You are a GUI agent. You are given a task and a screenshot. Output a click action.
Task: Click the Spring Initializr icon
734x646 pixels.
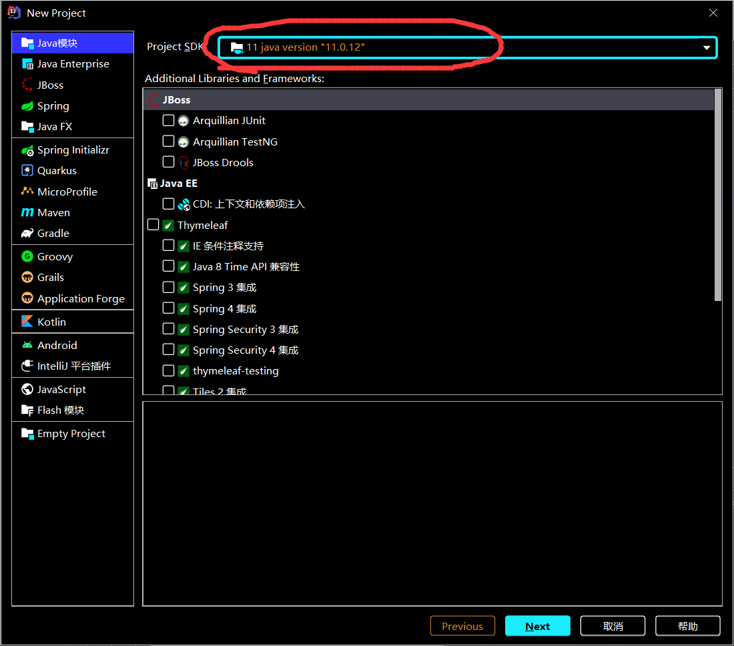[x=27, y=149]
